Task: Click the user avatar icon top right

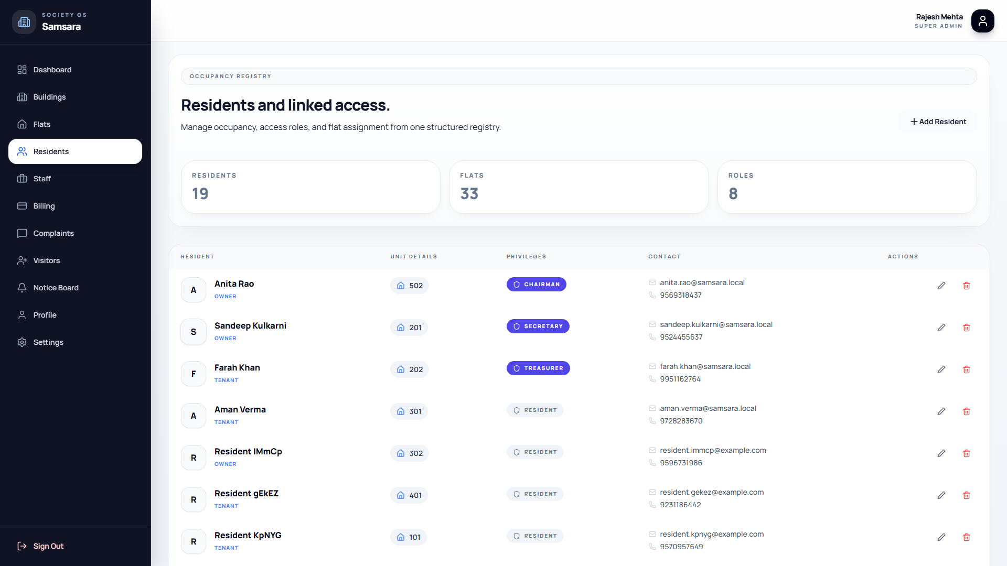Action: pos(982,21)
